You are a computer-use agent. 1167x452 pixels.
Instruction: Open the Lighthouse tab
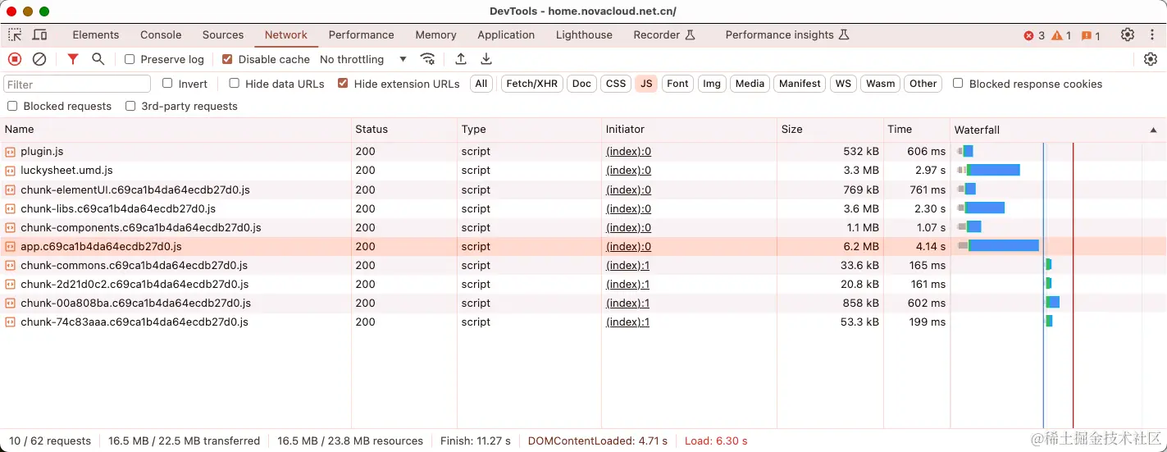(x=584, y=34)
